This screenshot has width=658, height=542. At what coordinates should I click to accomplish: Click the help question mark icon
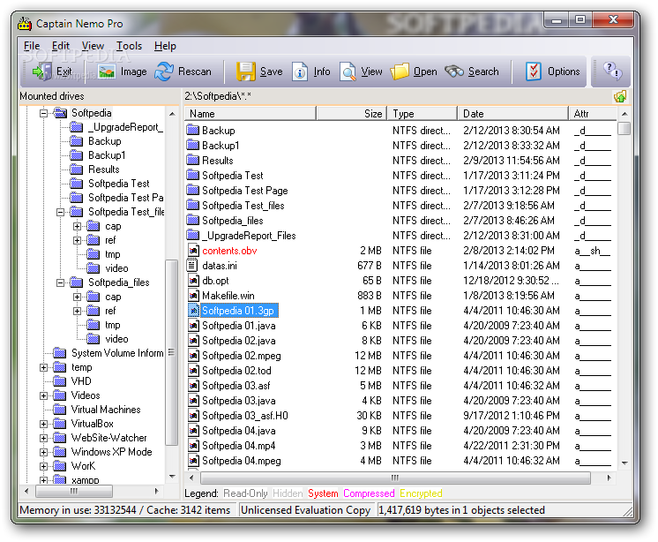(612, 71)
